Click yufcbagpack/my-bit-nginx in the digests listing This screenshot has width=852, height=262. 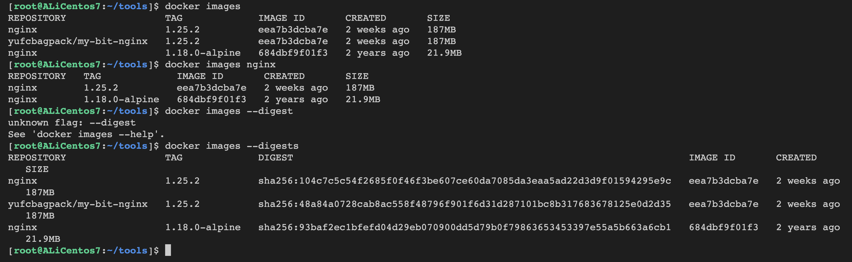pos(78,204)
